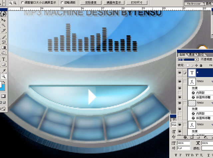Image resolution: width=213 pixels, height=158 pixels.
Task: Show first TENSU 内阴影 effect visibility
Action: [180, 93]
